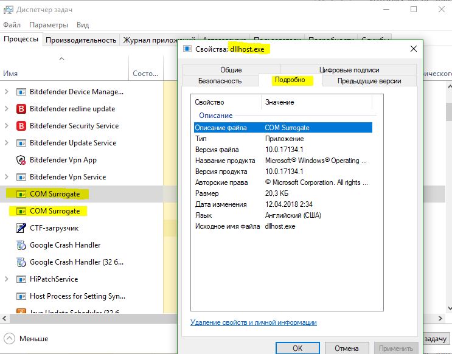Click the Host Process for Setting Syn... icon
The height and width of the screenshot is (354, 452).
point(21,296)
